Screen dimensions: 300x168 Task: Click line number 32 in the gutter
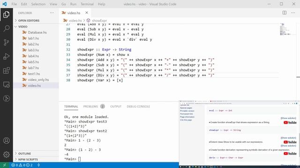click(68, 49)
